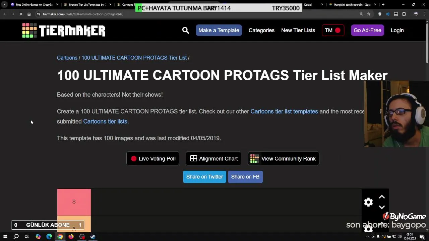
Task: Open Windows taskbar search
Action: pos(16,237)
